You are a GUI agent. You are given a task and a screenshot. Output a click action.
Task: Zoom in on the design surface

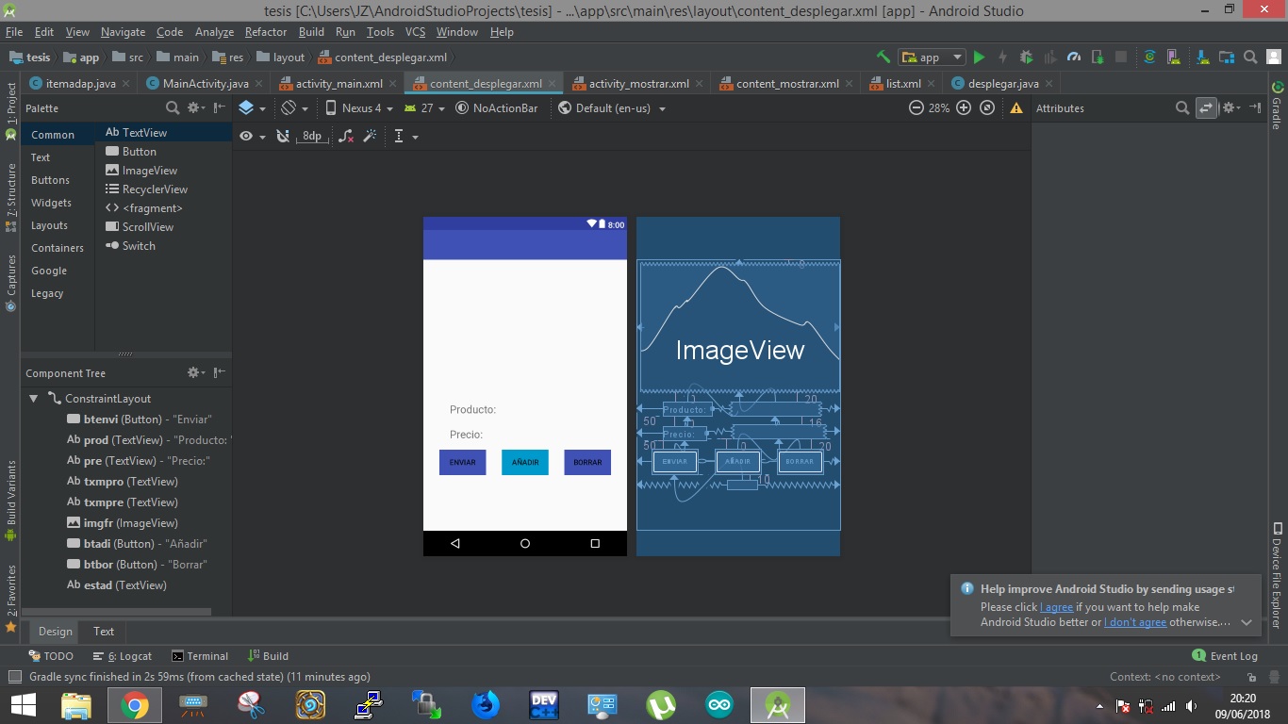coord(964,108)
